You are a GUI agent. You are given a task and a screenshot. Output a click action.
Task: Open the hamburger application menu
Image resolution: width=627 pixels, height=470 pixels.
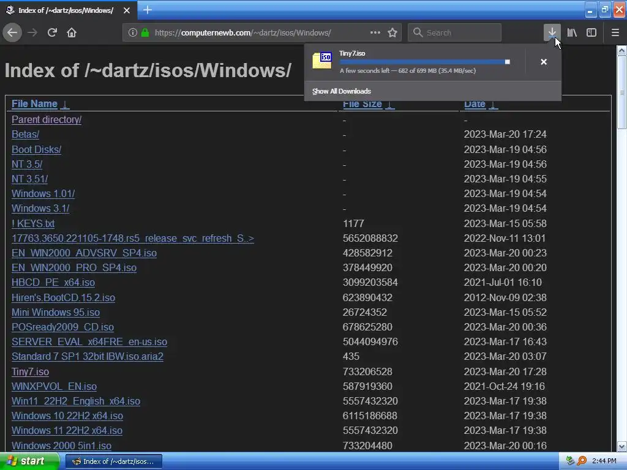tap(615, 32)
